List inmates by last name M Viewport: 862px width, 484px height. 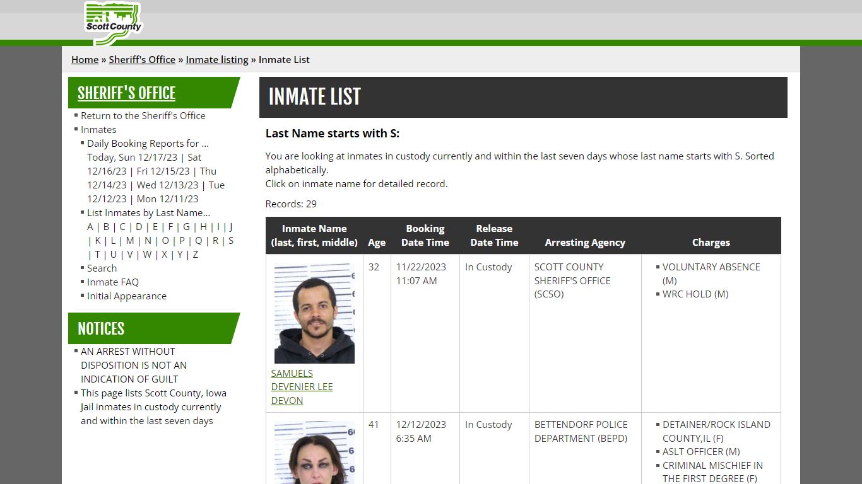tap(130, 240)
